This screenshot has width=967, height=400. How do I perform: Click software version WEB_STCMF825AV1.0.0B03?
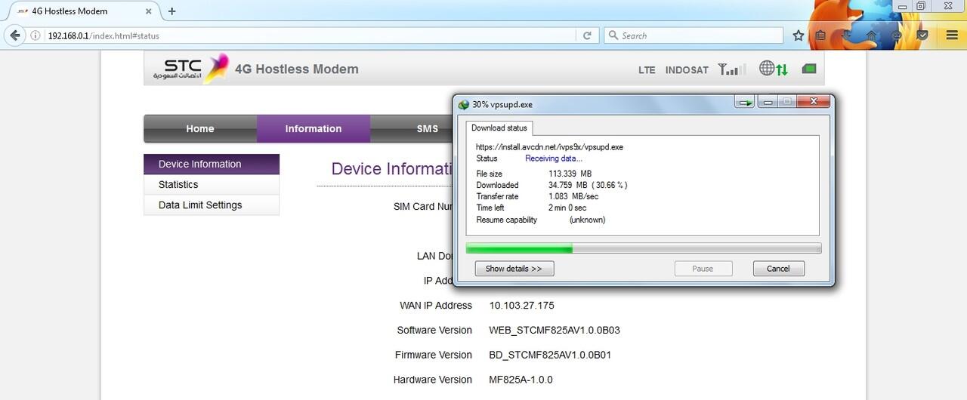pyautogui.click(x=555, y=331)
